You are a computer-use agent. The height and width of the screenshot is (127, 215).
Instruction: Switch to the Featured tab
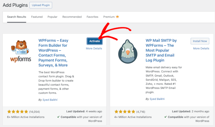click(37, 17)
